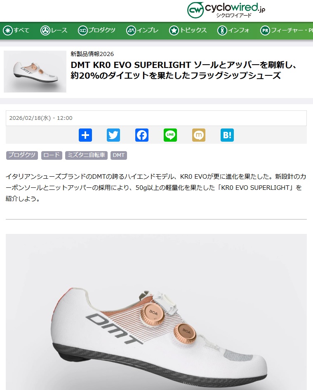This screenshot has width=313, height=390.
Task: Select the ミズタニ自転車 tag
Action: 86,155
